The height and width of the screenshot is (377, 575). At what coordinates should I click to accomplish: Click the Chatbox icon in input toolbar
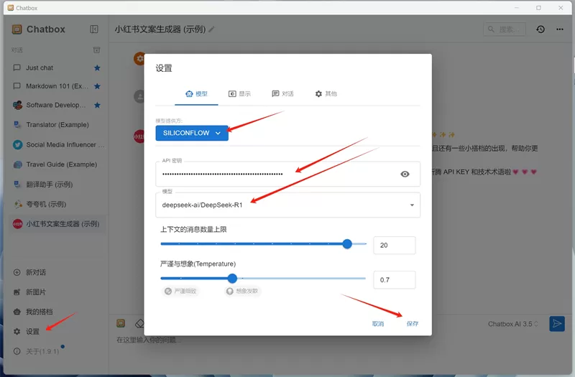click(121, 323)
